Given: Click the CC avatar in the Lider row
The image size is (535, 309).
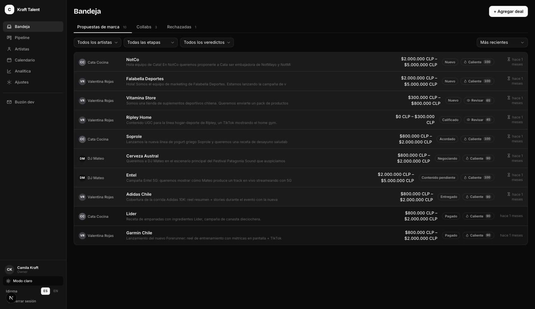Looking at the screenshot, I should [x=82, y=216].
